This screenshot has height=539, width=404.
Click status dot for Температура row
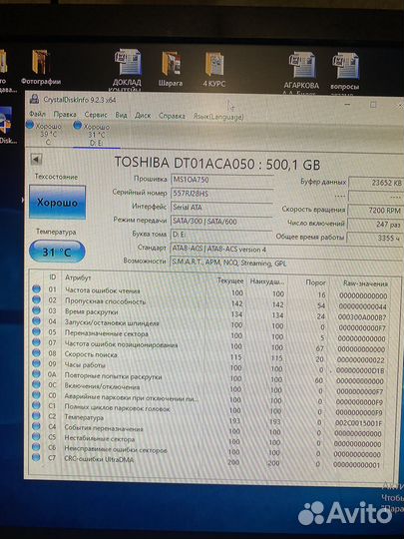coord(36,415)
